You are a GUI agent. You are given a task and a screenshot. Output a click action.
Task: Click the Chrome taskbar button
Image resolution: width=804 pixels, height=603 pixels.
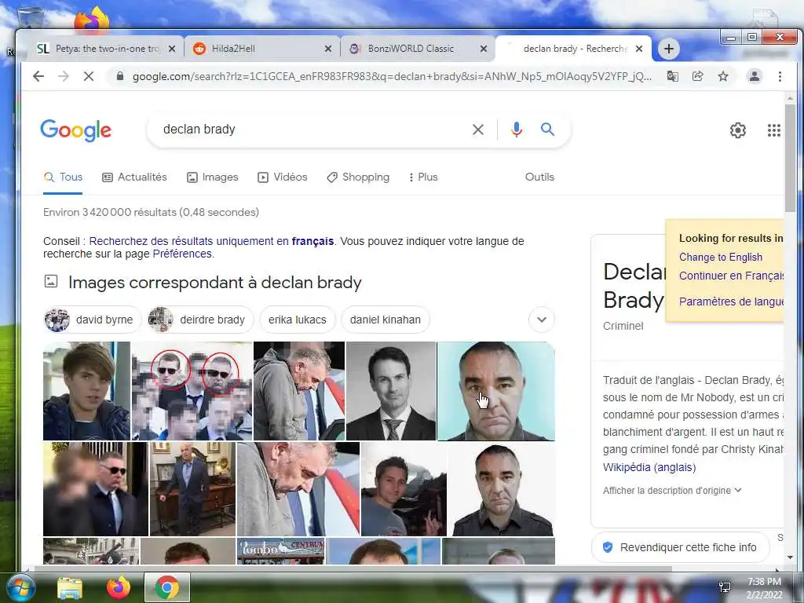pyautogui.click(x=167, y=587)
